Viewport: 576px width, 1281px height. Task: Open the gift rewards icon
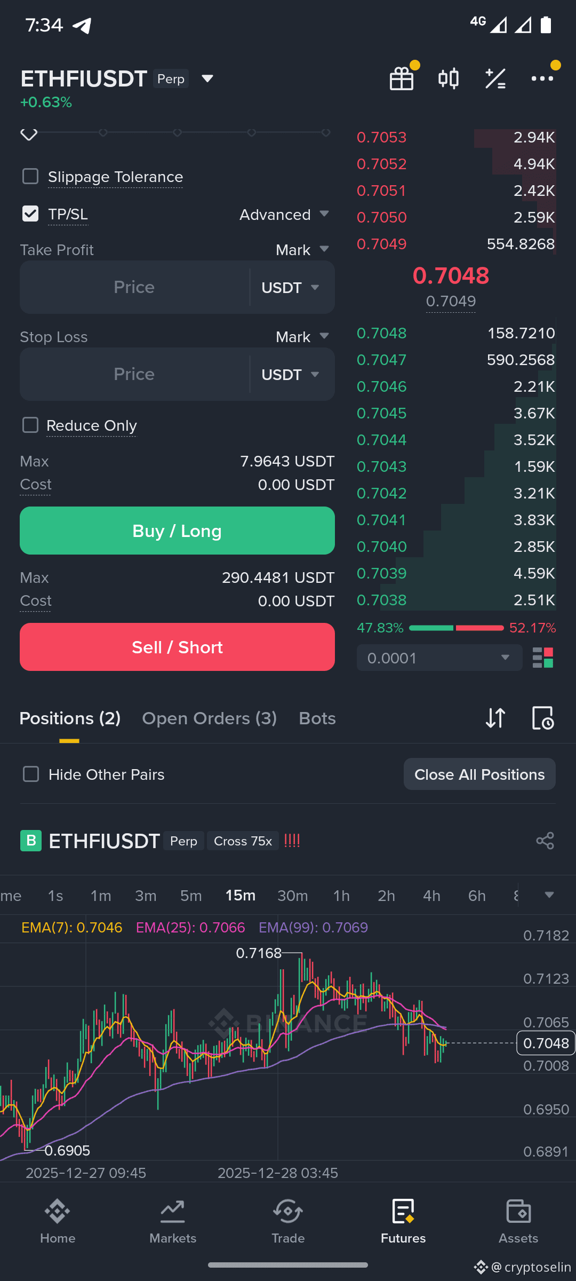[x=402, y=79]
